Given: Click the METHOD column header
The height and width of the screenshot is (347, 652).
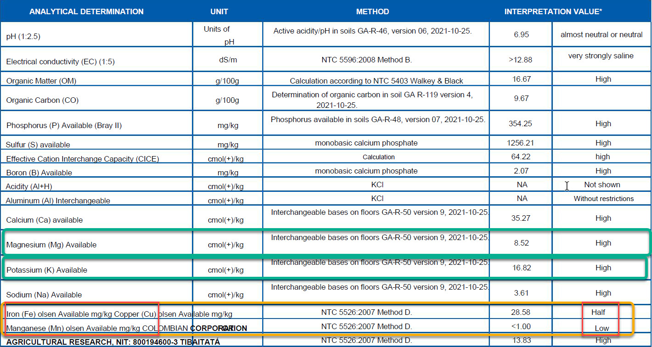Looking at the screenshot, I should [x=372, y=11].
